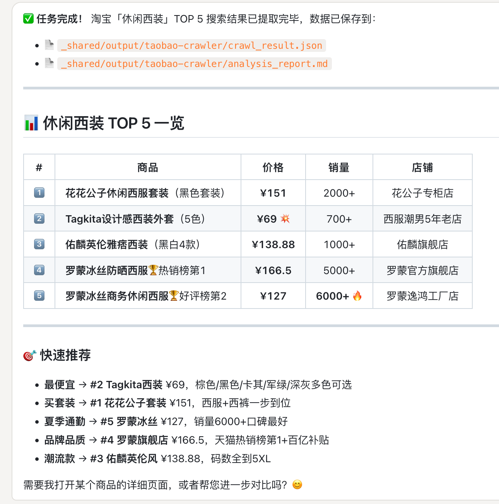The width and height of the screenshot is (499, 504).
Task: Click the ¥151 price cell
Action: tap(273, 193)
